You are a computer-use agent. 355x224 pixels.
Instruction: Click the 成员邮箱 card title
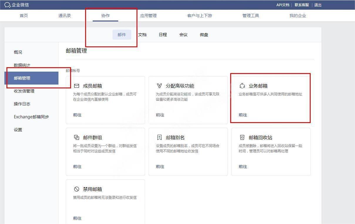coord(92,86)
